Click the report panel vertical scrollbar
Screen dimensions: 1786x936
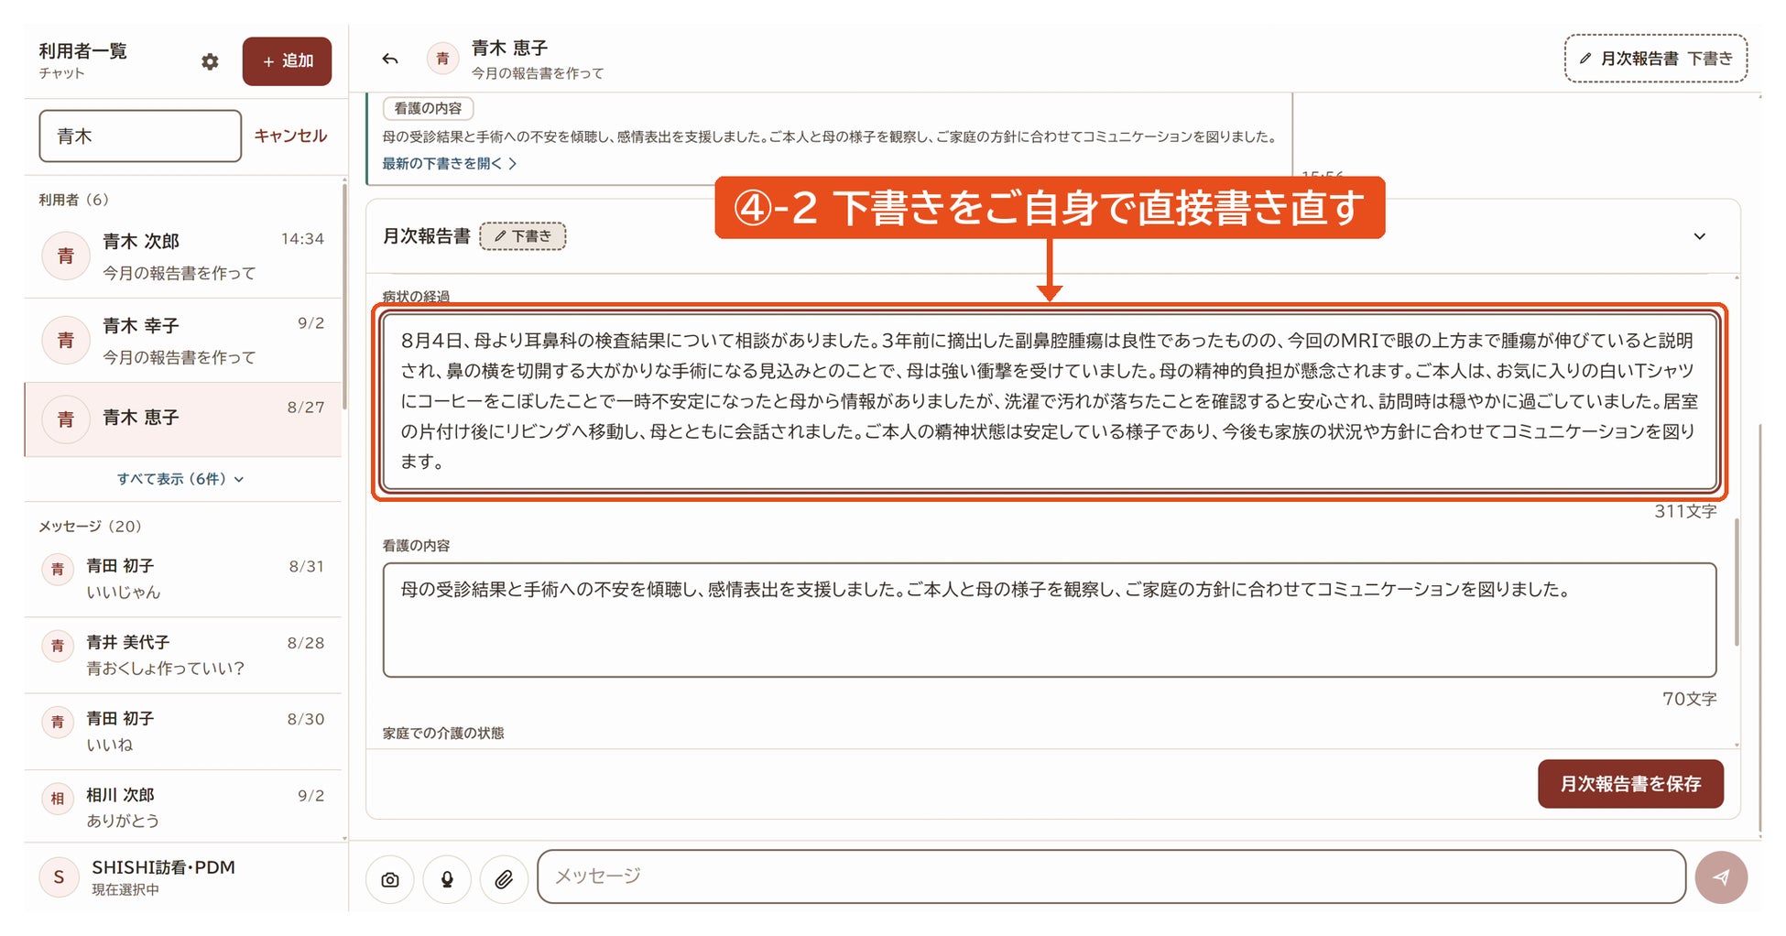1737,582
